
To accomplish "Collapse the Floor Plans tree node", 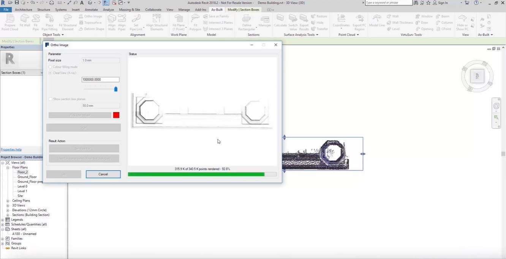I will click(8, 167).
